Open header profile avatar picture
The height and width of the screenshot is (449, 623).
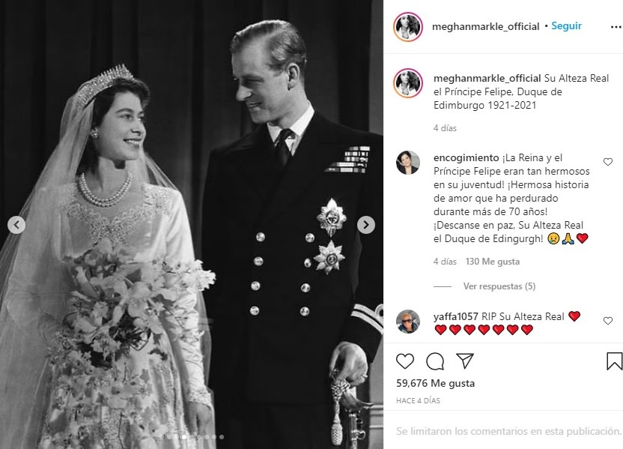point(407,27)
